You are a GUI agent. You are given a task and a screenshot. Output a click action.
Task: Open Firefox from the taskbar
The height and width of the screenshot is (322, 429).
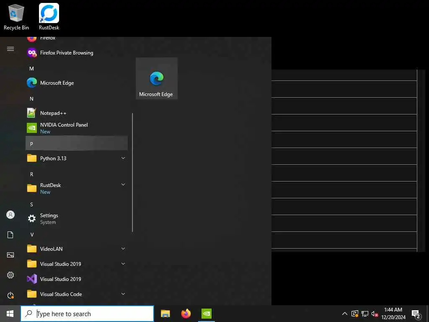(186, 314)
